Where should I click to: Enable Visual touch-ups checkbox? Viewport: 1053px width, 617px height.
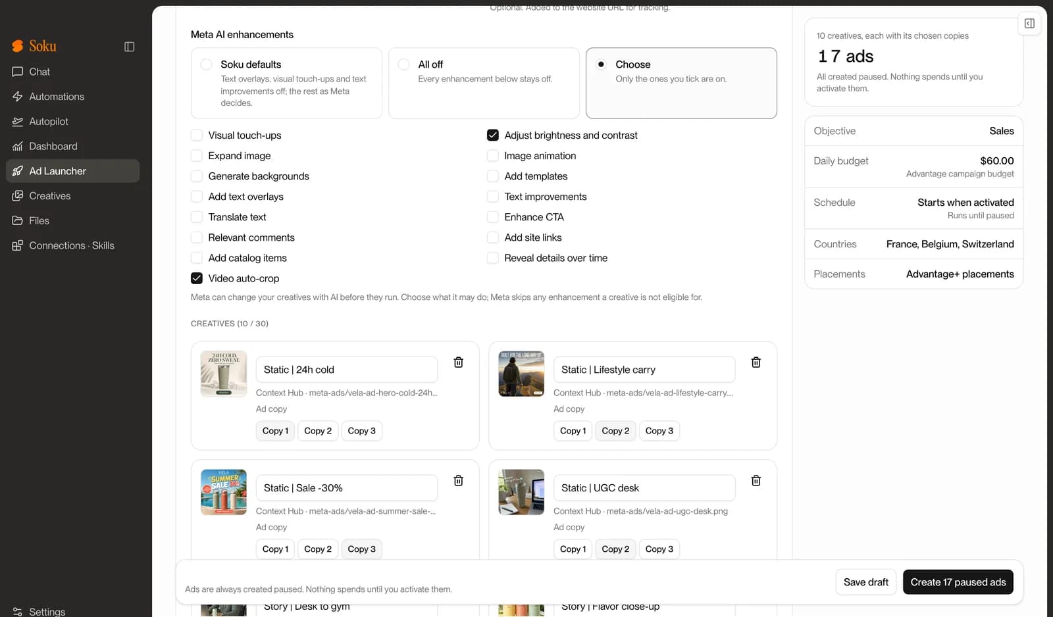click(197, 136)
